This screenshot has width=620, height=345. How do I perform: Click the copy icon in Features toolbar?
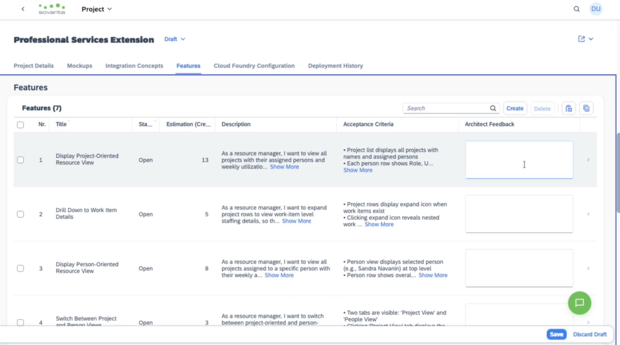tap(586, 108)
